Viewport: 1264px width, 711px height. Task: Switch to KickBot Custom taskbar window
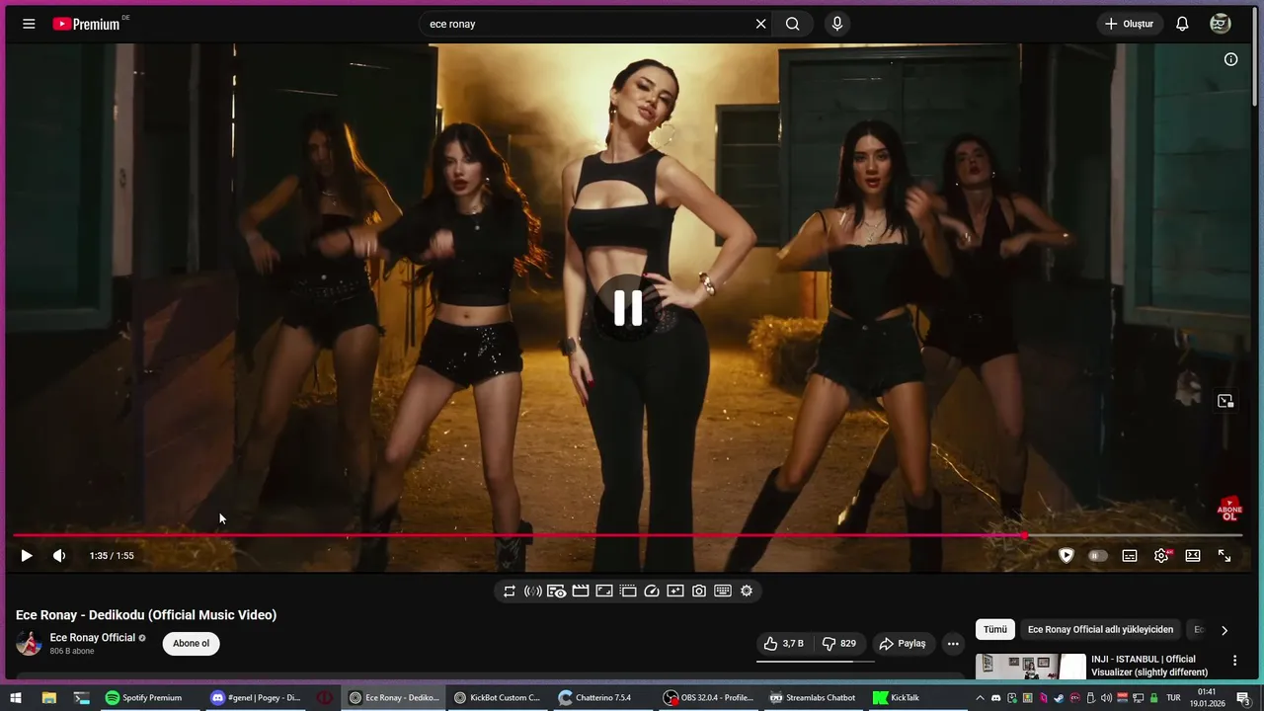(x=498, y=697)
